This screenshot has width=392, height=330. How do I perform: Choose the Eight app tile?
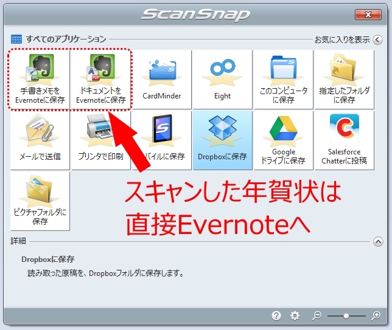[x=223, y=80]
